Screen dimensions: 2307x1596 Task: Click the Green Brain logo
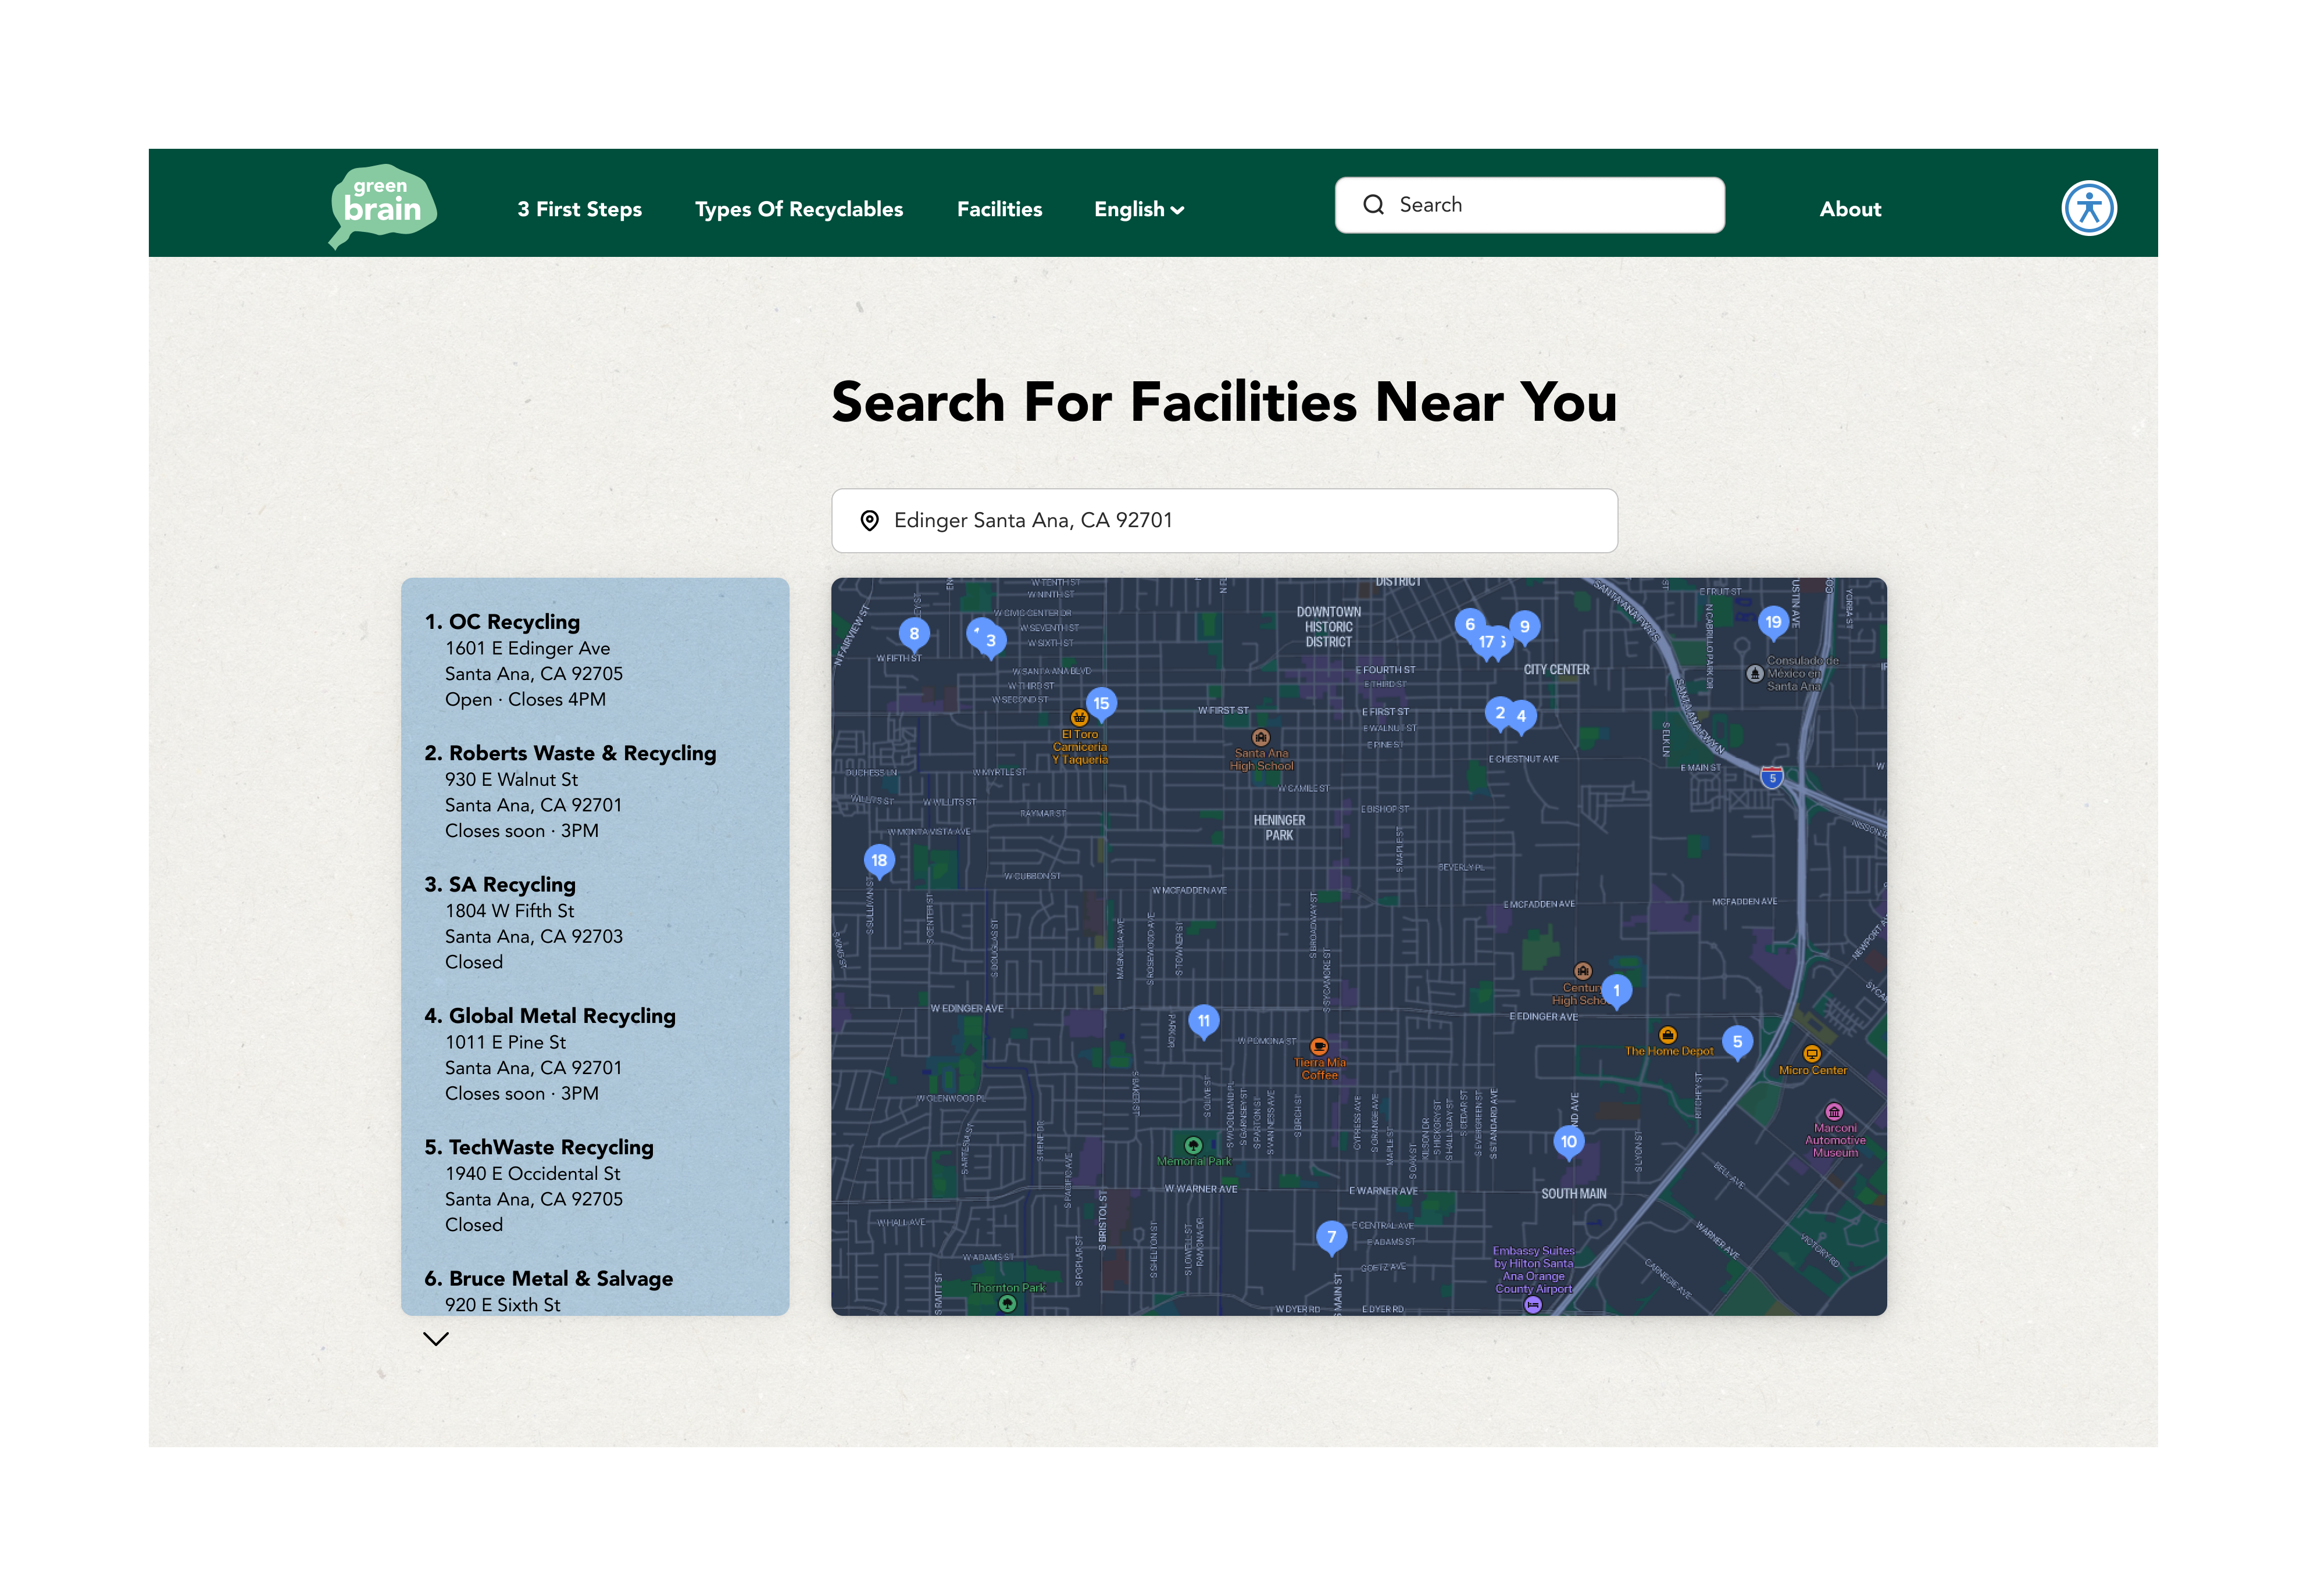point(382,205)
